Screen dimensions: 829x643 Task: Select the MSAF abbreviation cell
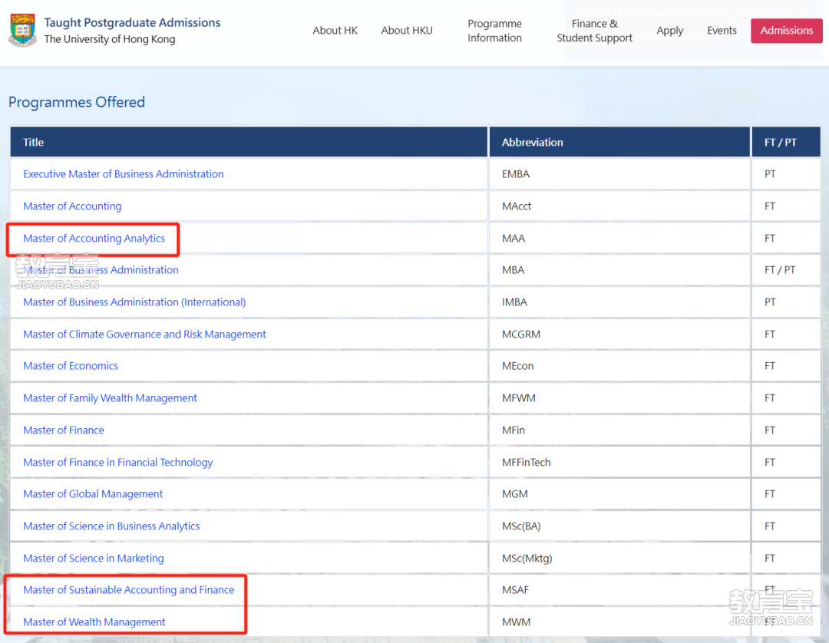(x=619, y=590)
